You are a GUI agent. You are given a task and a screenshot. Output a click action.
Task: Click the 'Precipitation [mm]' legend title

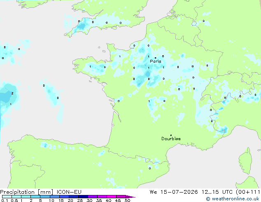(x=27, y=192)
